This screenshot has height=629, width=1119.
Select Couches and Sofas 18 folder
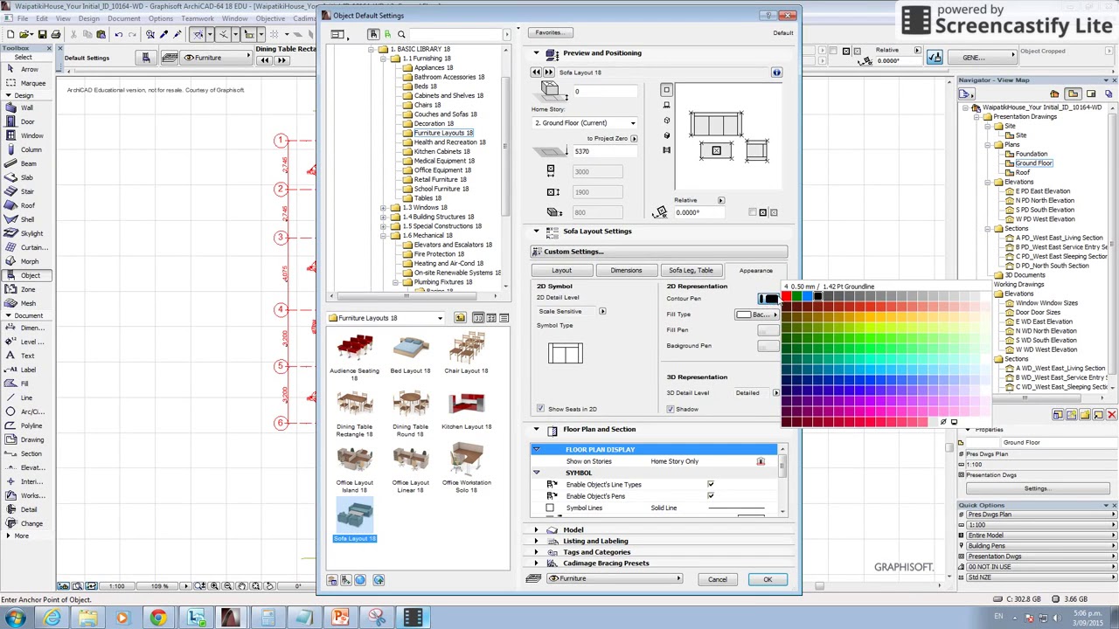tap(445, 114)
